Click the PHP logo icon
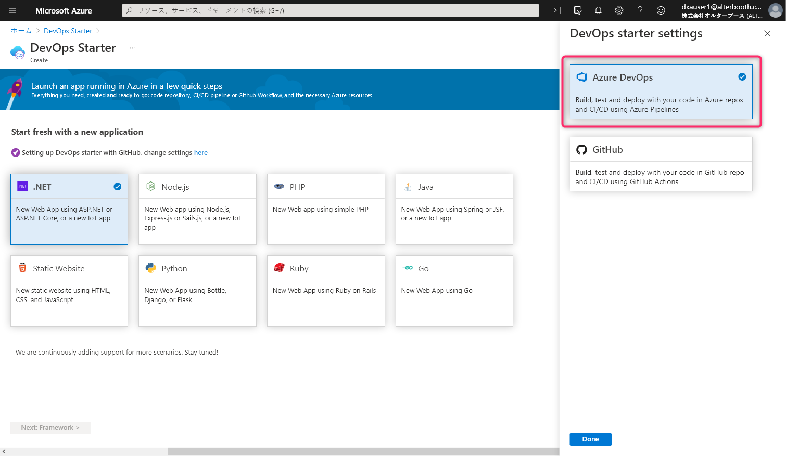 tap(279, 186)
